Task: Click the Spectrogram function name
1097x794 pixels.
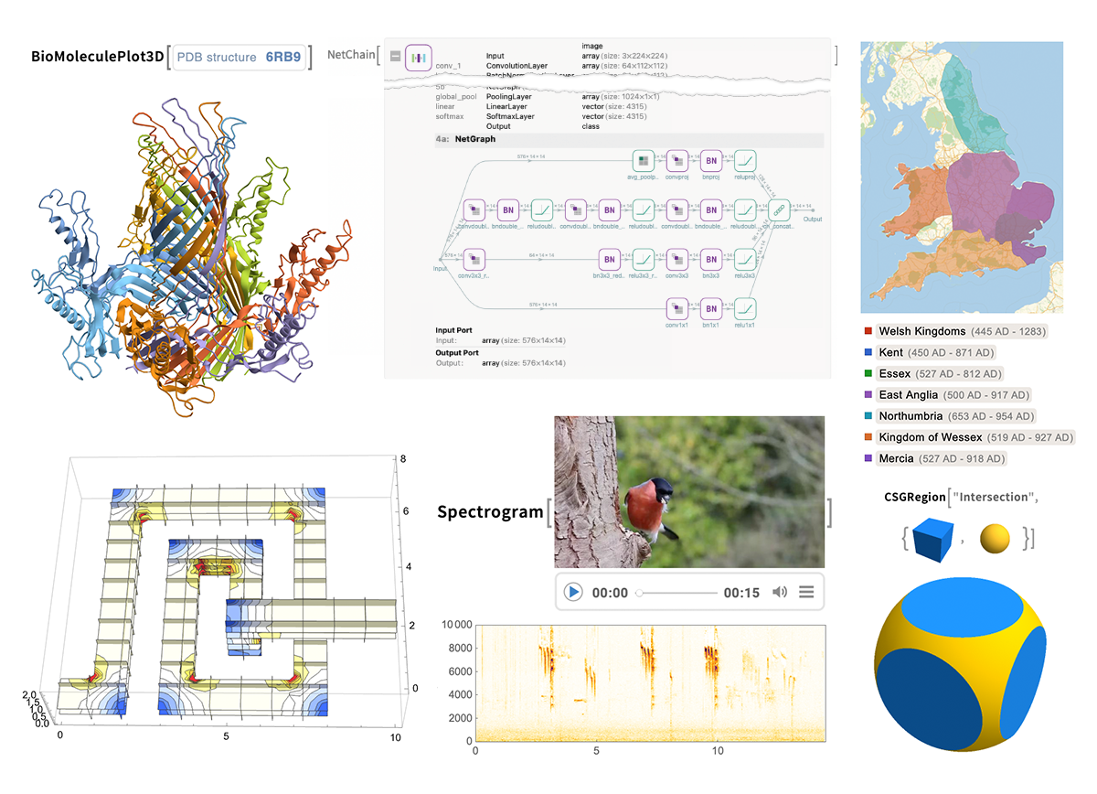Action: point(490,511)
